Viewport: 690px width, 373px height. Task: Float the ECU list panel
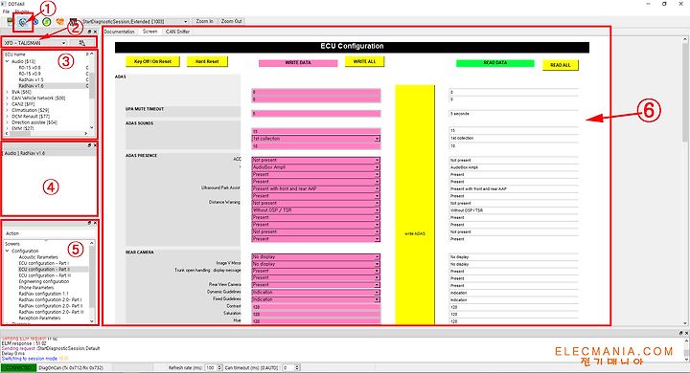[89, 32]
